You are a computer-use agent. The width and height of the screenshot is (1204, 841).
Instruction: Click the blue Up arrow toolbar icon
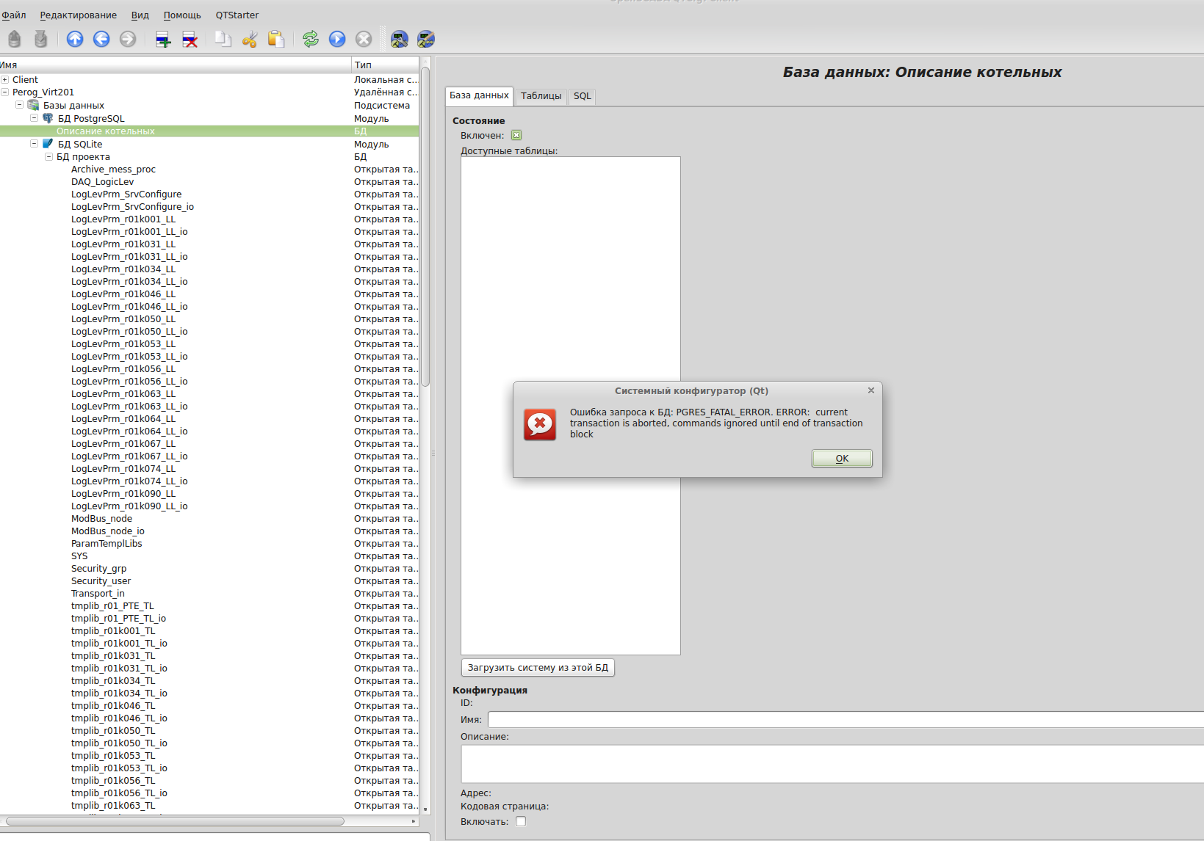point(75,39)
